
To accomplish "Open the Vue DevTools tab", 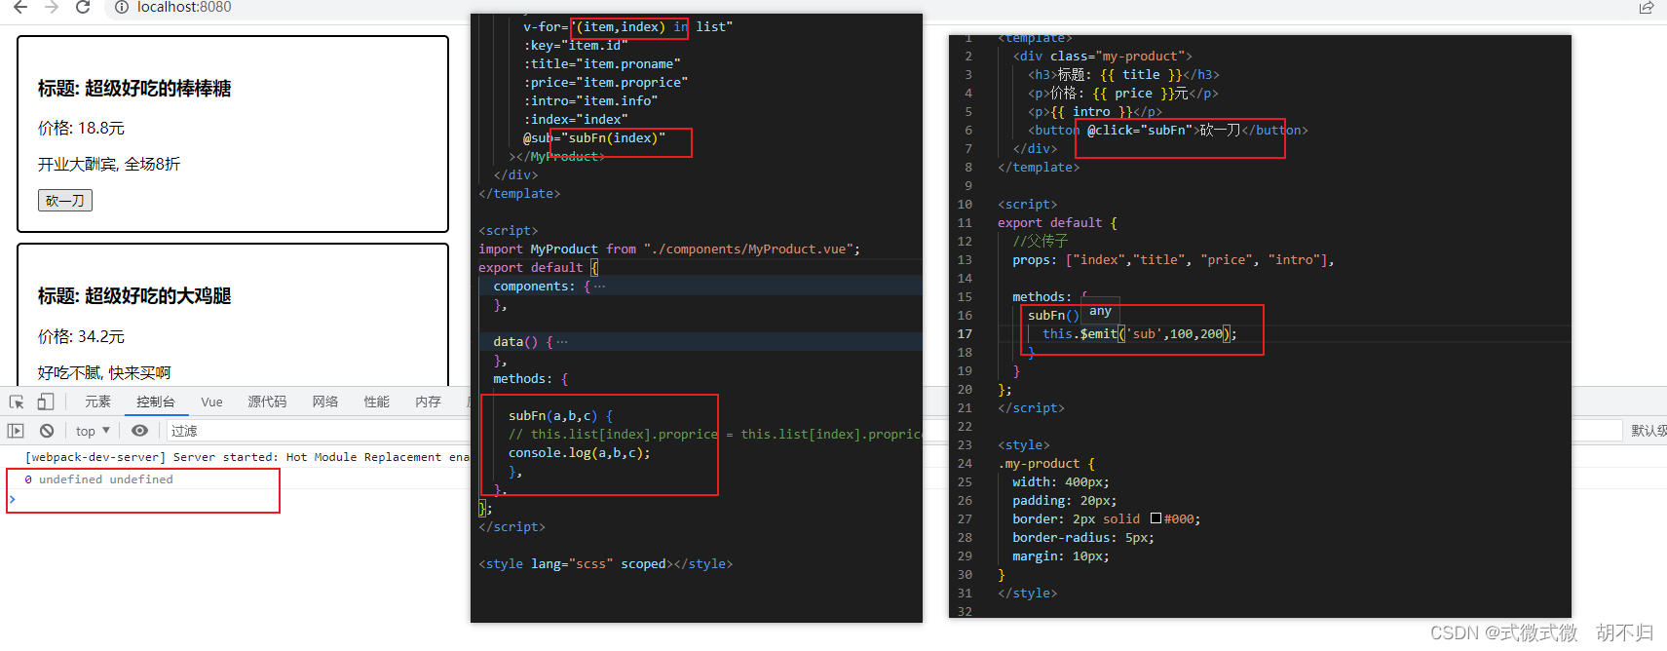I will coord(211,402).
